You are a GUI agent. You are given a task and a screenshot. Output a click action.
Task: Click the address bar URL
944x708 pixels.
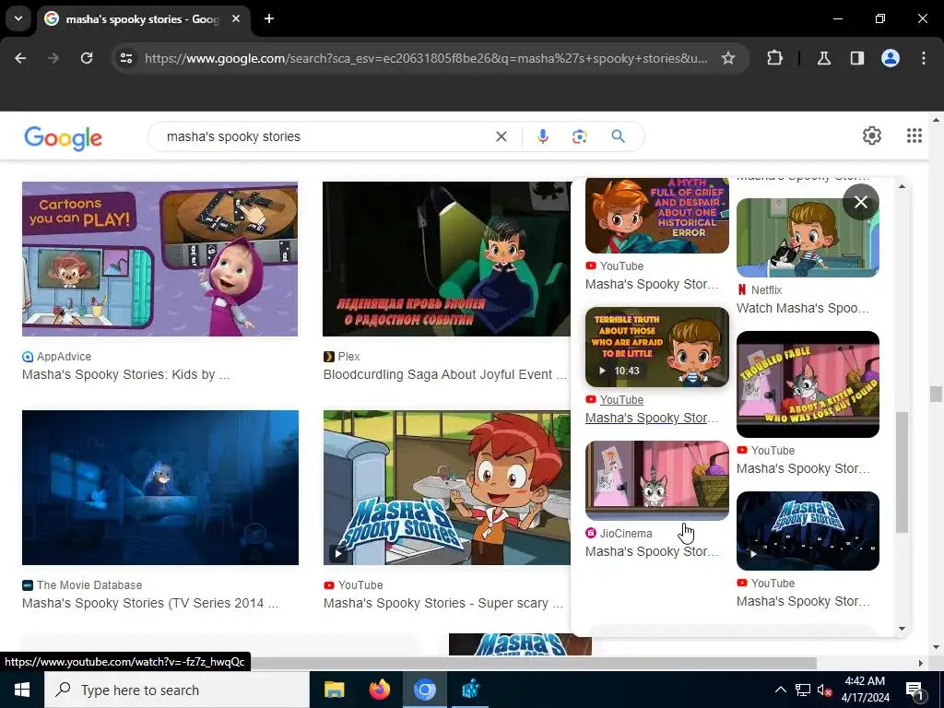coord(426,58)
